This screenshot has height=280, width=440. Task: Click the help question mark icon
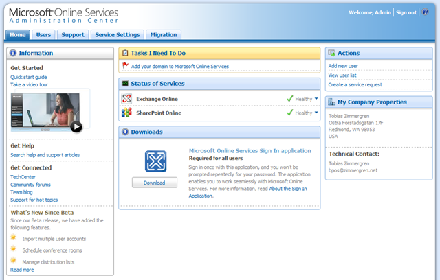pos(425,12)
